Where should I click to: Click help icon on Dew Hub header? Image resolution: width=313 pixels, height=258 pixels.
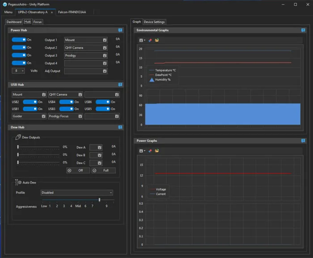point(120,127)
